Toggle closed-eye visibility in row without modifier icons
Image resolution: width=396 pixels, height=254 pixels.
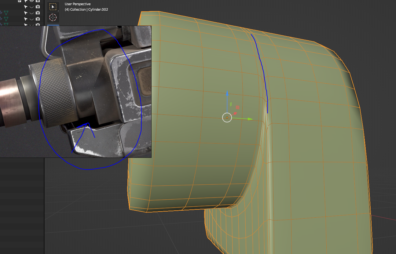click(31, 7)
